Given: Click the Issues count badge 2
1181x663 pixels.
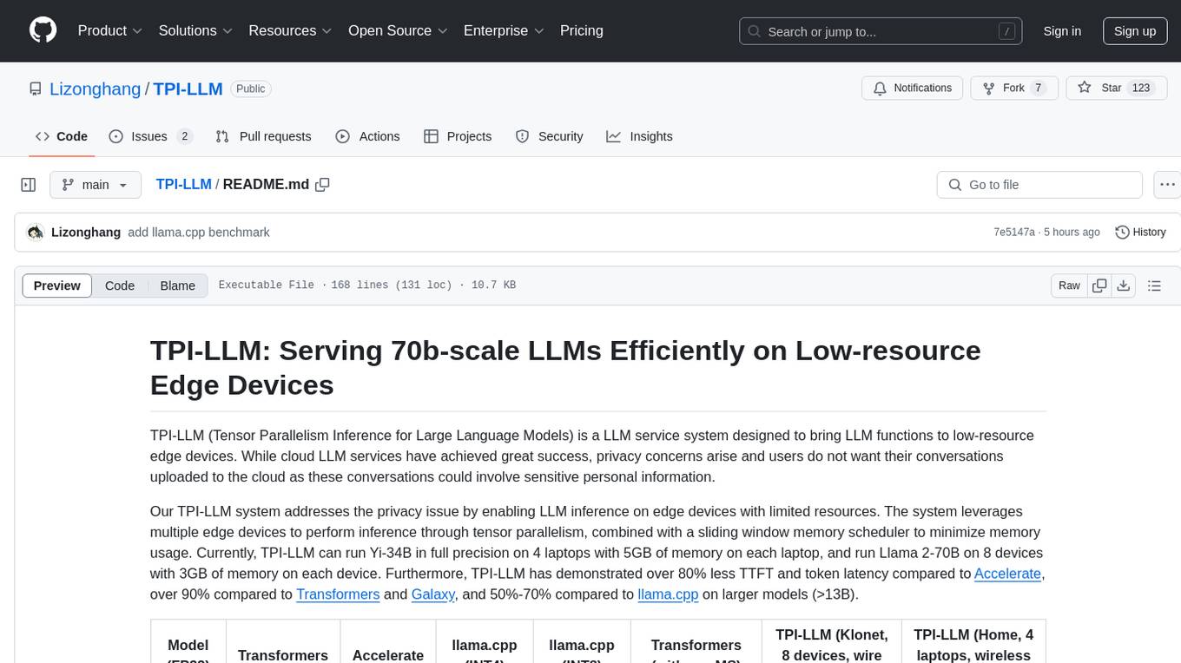Looking at the screenshot, I should (x=184, y=136).
